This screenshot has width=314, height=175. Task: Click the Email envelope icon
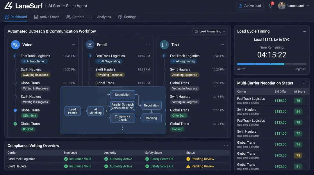[90, 45]
